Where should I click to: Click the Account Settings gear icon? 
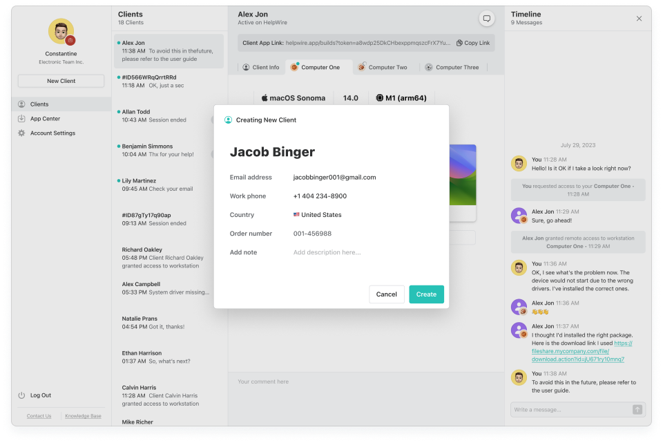(21, 133)
